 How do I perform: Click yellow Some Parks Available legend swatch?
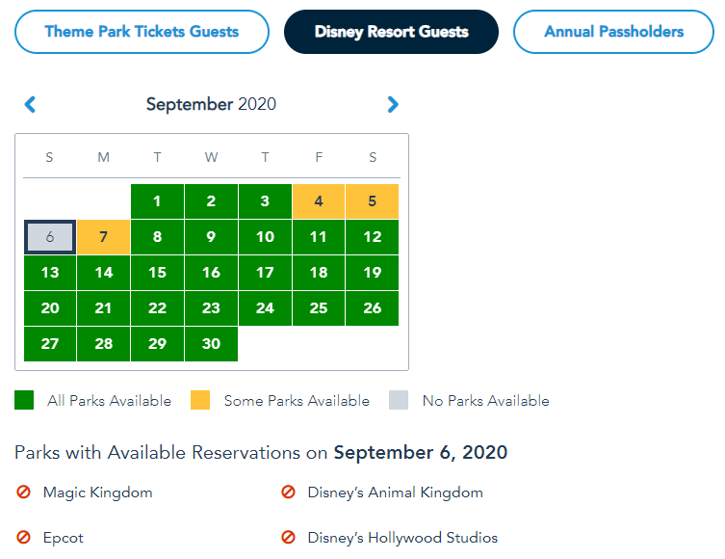point(200,401)
